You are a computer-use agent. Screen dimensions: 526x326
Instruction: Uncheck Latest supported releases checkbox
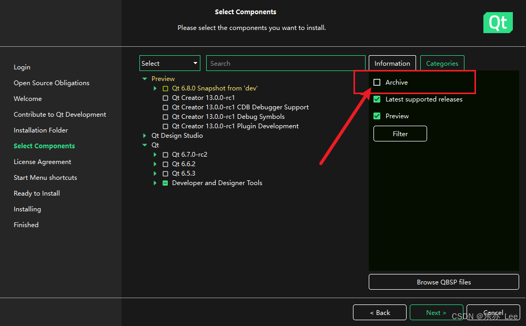[x=377, y=99]
